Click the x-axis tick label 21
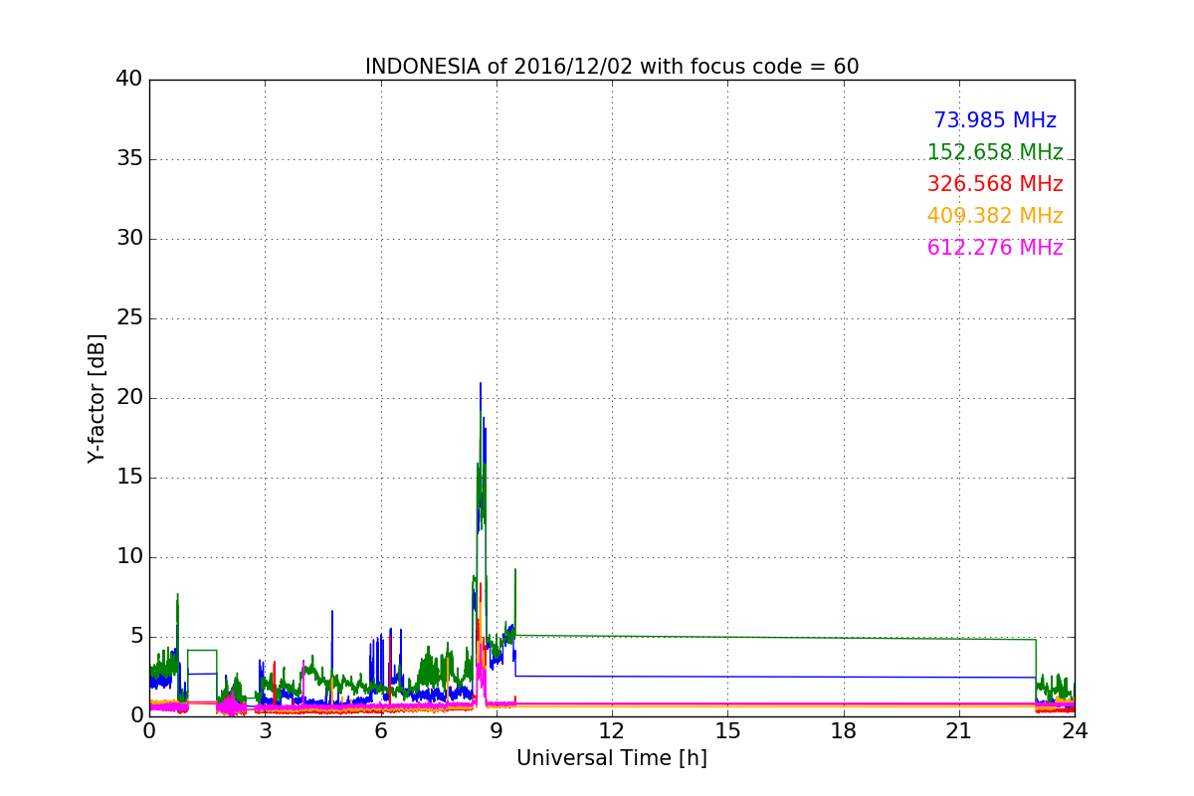 [x=959, y=731]
